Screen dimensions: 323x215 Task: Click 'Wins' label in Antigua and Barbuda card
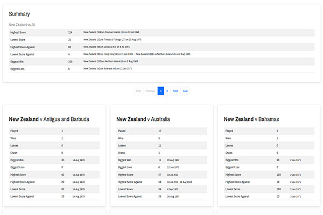click(13, 138)
